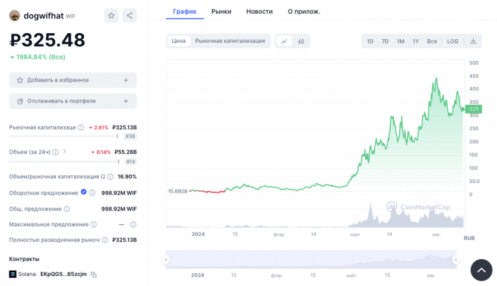Set chart range to 1Y
This screenshot has width=497, height=286.
click(x=416, y=41)
